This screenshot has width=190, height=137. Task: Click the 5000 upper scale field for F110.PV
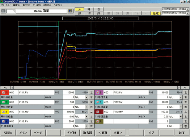(x=69, y=121)
